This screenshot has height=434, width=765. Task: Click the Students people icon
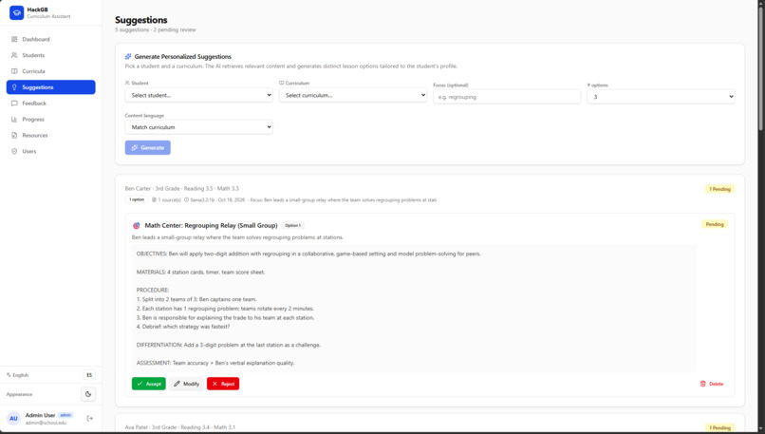(14, 55)
